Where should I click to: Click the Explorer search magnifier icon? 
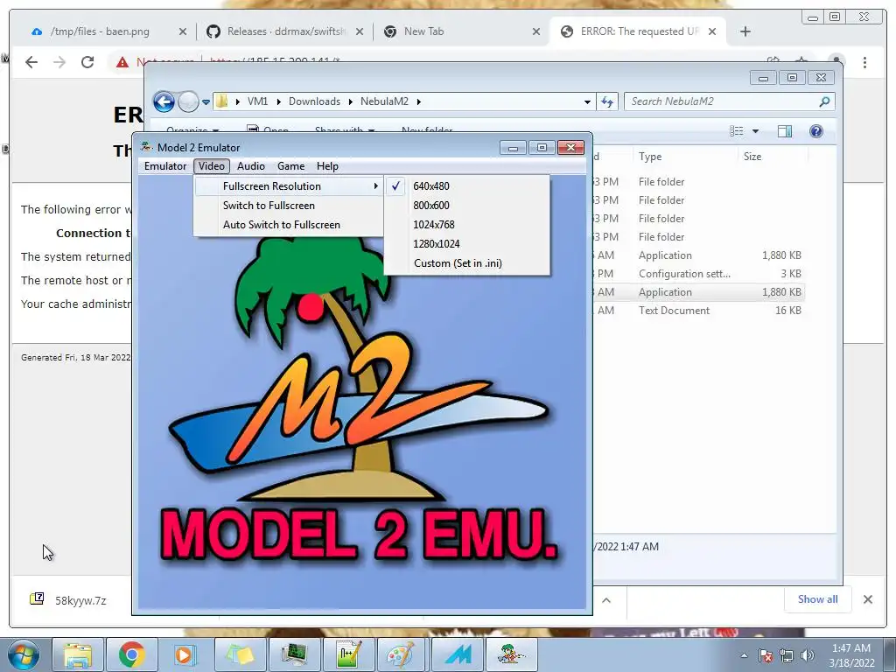pos(824,101)
